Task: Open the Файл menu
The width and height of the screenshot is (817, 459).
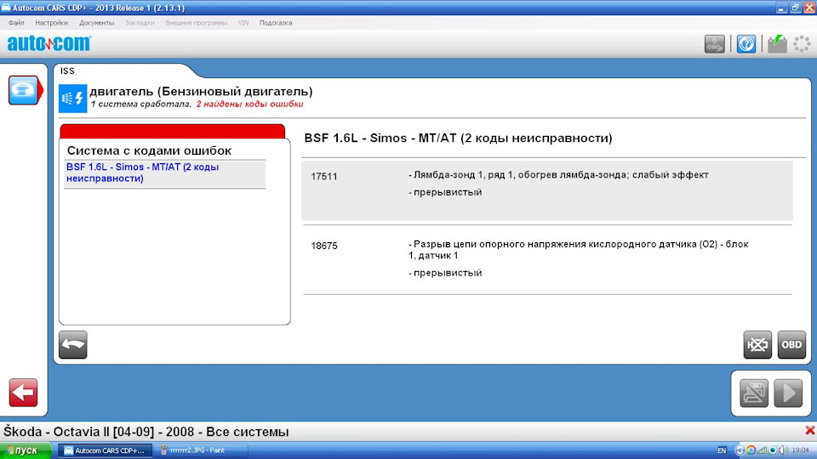Action: coord(16,23)
